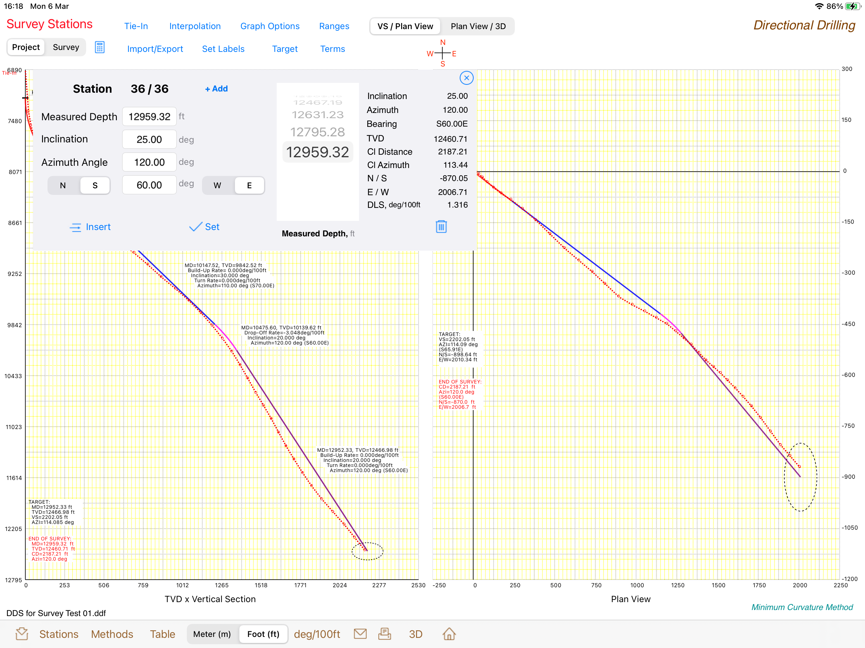Delete station with the trash icon
The height and width of the screenshot is (648, 865).
tap(441, 226)
